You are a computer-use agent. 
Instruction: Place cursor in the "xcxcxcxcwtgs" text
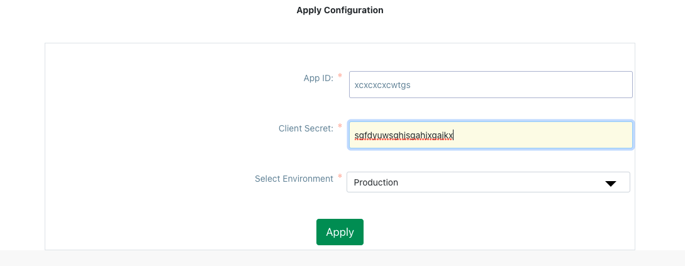pos(382,85)
